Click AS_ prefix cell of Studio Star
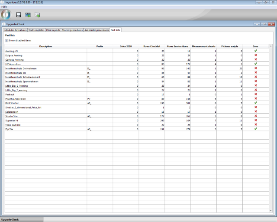The width and height of the screenshot is (277, 222). click(x=100, y=116)
